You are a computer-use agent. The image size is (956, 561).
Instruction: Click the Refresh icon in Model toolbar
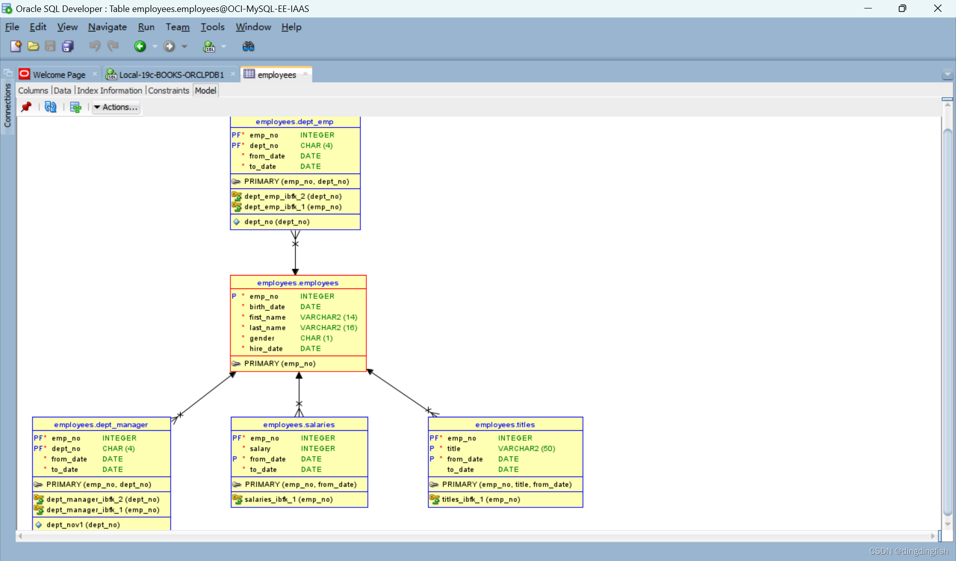50,107
